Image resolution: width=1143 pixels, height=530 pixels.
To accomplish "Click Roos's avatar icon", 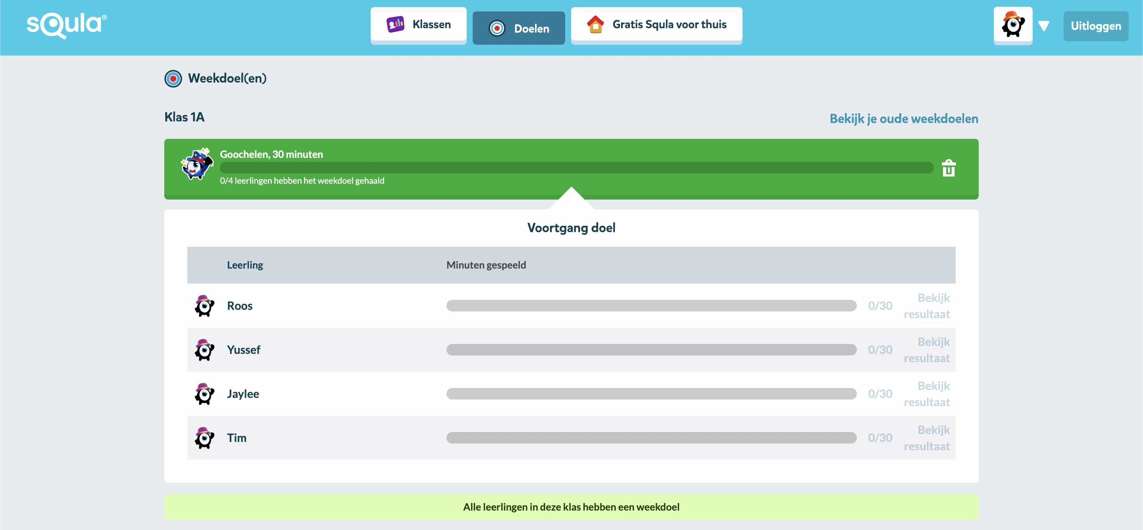I will 204,305.
